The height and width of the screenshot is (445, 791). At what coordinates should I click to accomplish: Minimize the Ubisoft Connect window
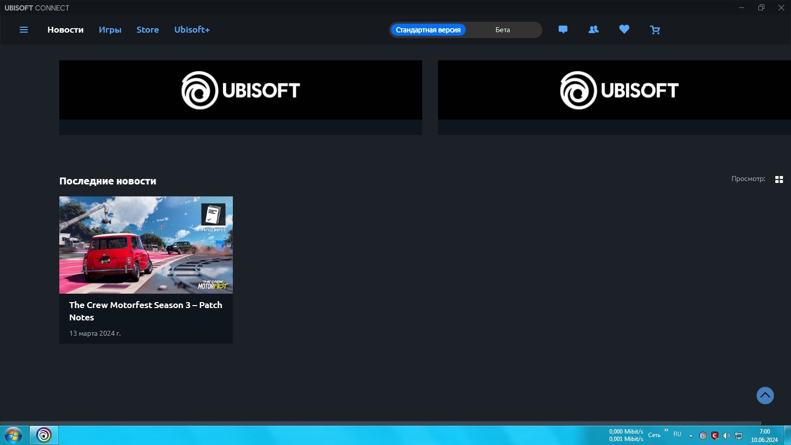[x=742, y=7]
